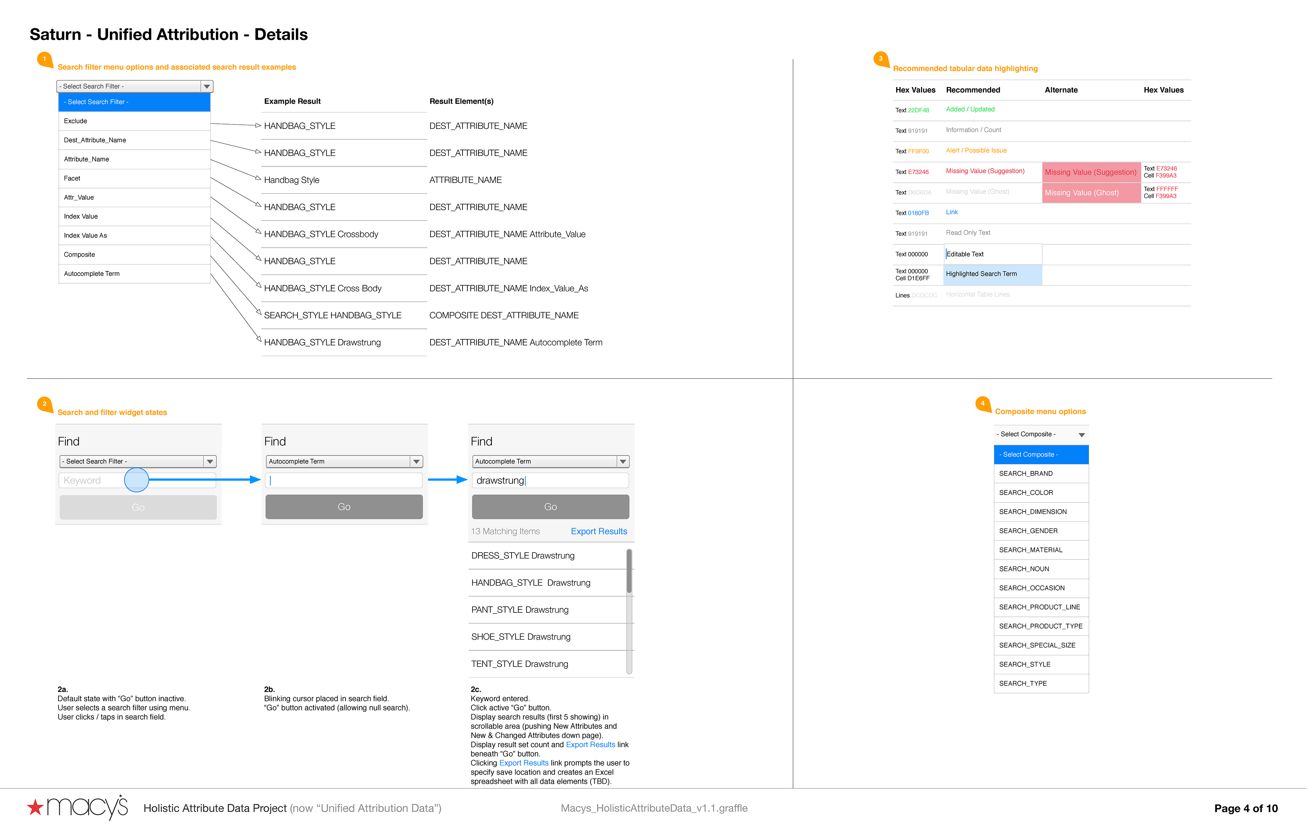Click the orange number 3 callout badge

click(881, 59)
